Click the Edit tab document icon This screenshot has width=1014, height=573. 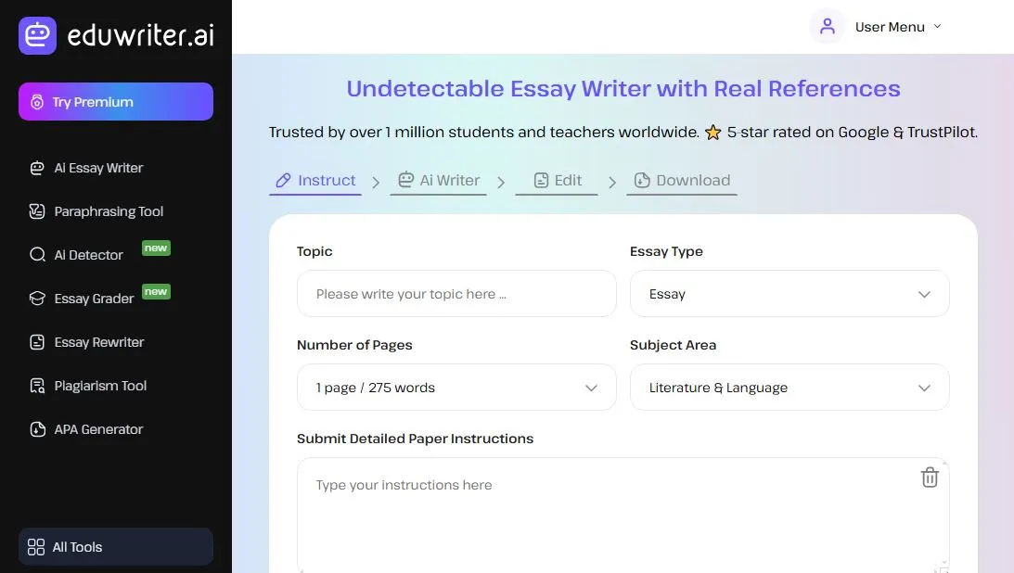coord(541,180)
